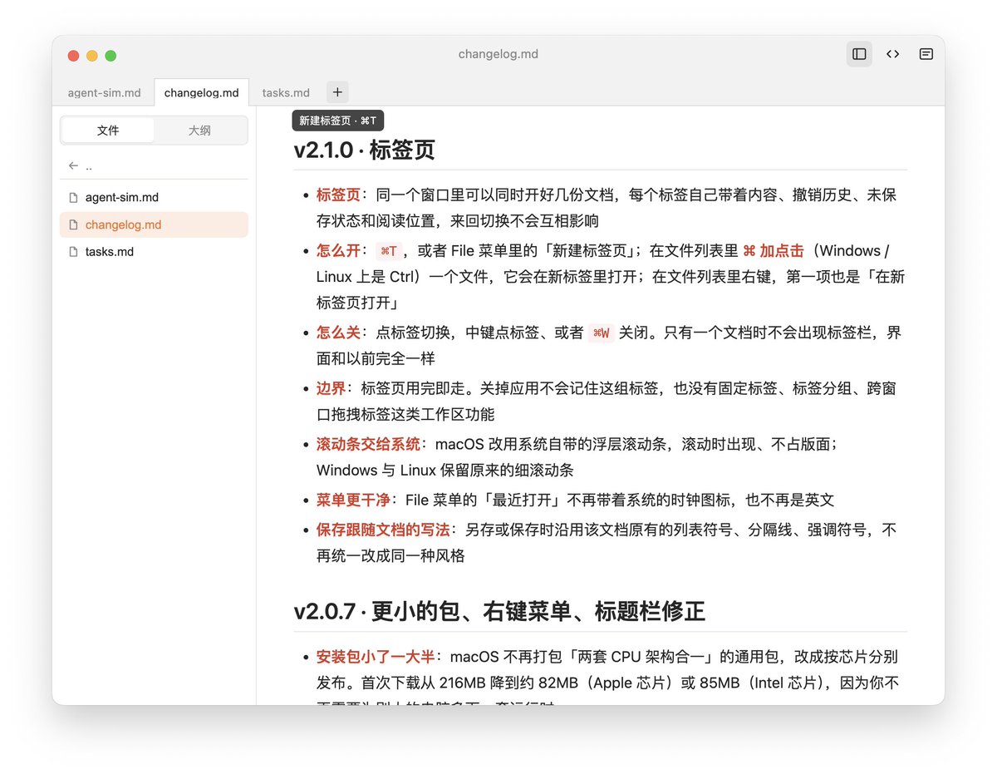Screen dimensions: 997x774
Task: Open agent-sim.md in the file list
Action: click(154, 198)
